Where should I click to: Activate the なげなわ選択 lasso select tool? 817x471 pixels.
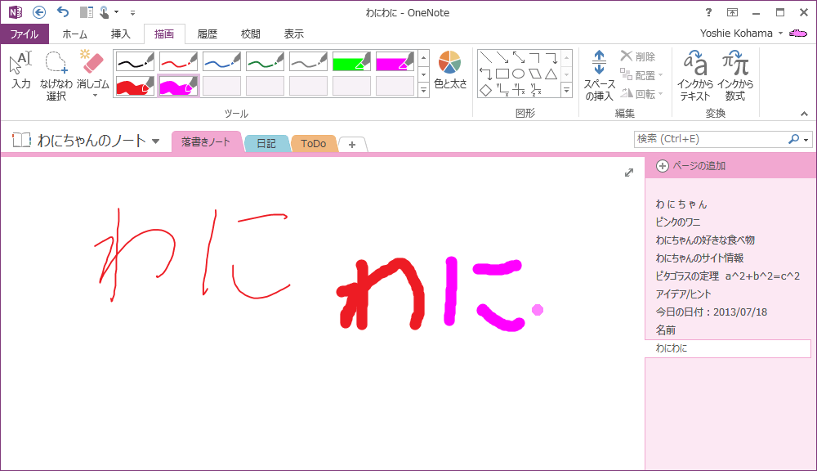(x=56, y=75)
